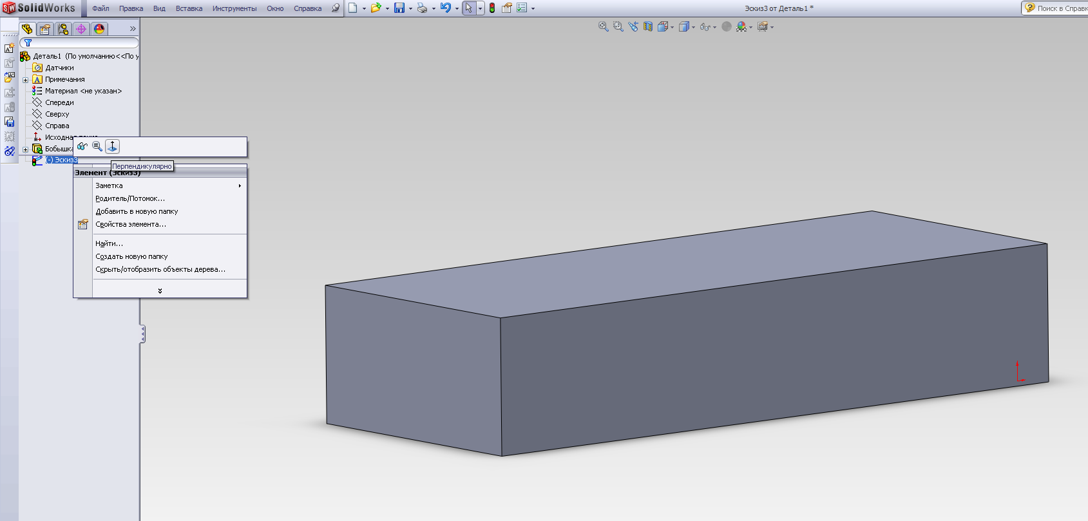Click the Save icon in toolbar
Screen dimensions: 1088x521
[399, 8]
